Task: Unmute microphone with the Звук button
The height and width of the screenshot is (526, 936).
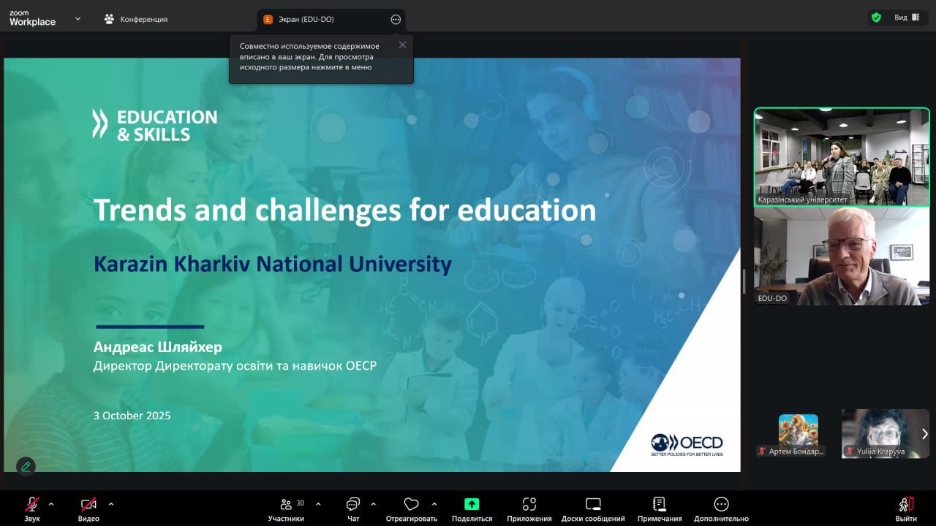Action: [x=31, y=505]
